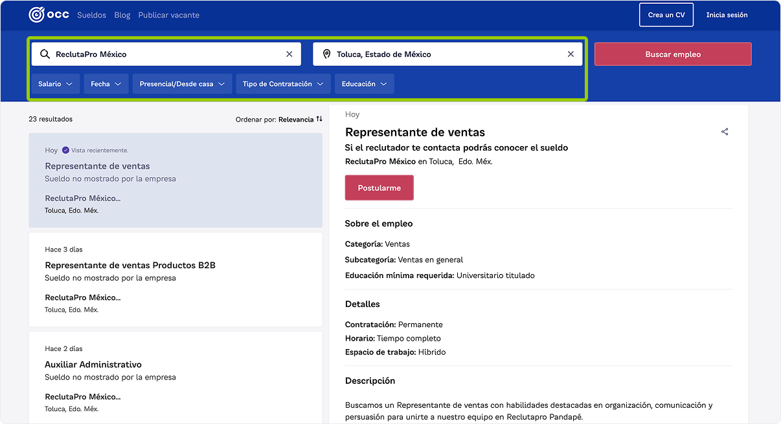Screen dimensions: 781x424
Task: Select the Auxiliar Administrativo job listing
Action: (93, 364)
